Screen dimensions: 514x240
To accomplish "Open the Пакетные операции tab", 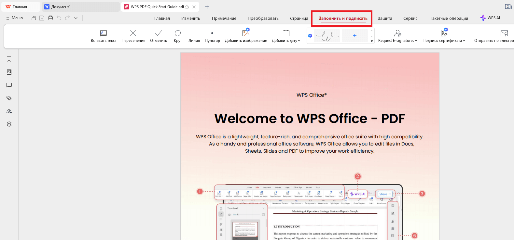I will [x=449, y=18].
